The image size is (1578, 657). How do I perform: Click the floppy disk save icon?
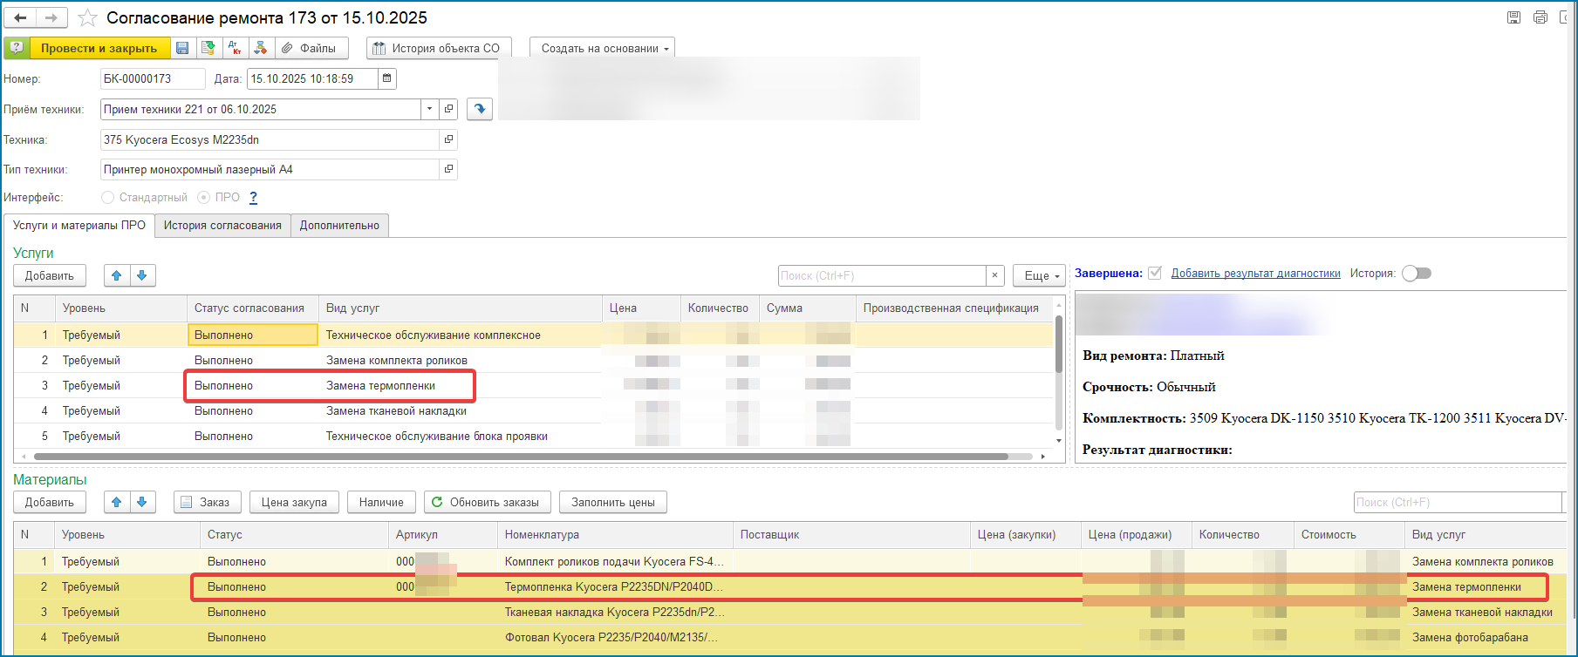click(182, 48)
